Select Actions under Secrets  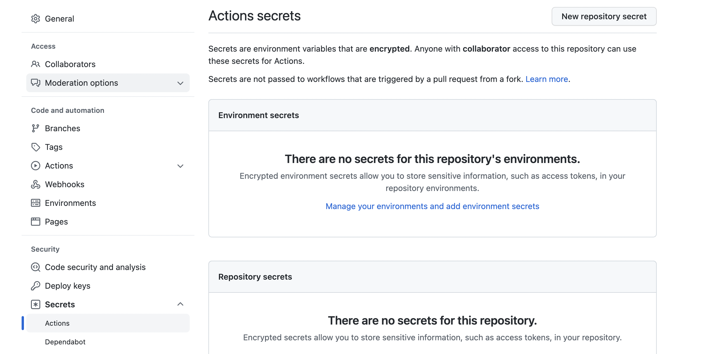(x=57, y=323)
